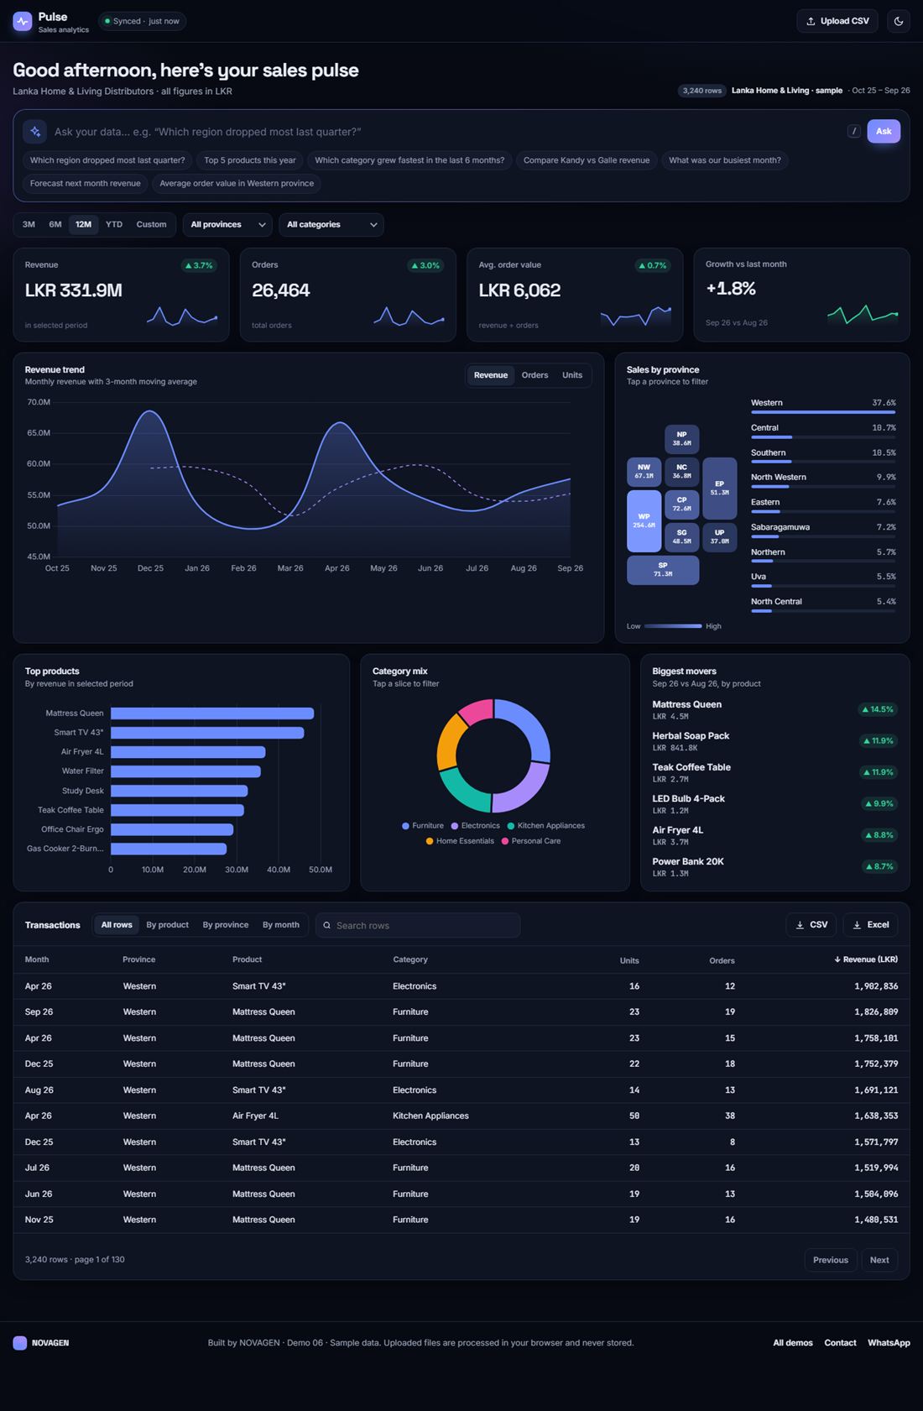Select the Custom time range
The height and width of the screenshot is (1411, 923).
coord(151,225)
